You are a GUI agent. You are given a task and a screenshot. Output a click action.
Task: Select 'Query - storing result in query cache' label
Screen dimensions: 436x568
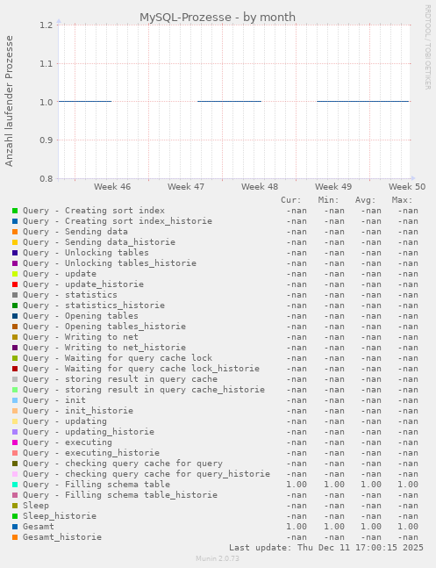[120, 379]
